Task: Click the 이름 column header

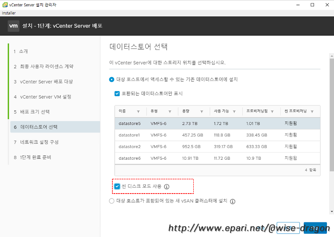Action: point(122,111)
